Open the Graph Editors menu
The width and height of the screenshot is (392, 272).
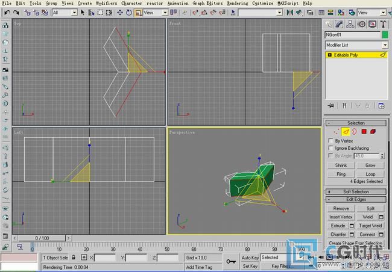pyautogui.click(x=207, y=3)
